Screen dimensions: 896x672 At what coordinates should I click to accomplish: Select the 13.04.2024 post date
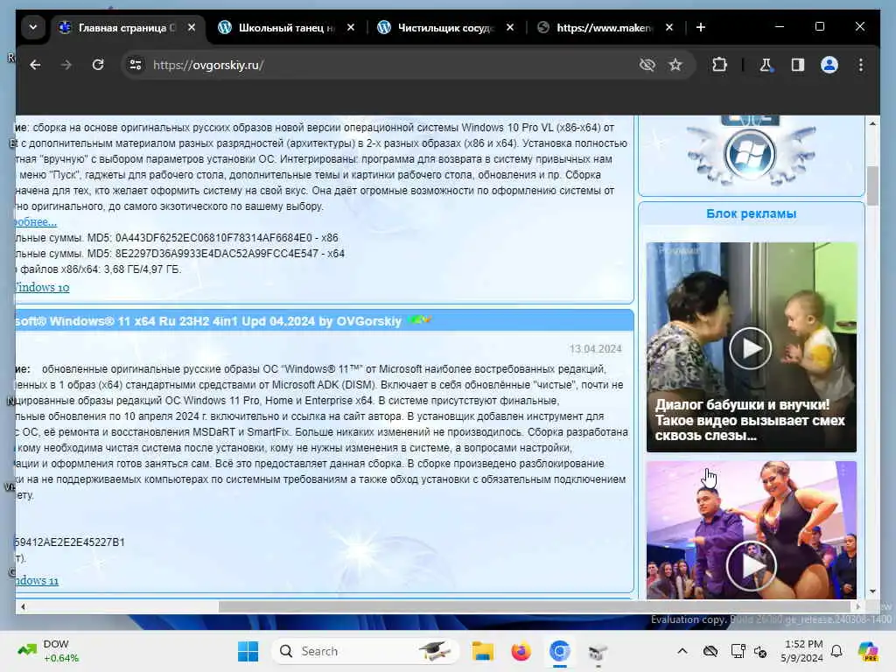[x=595, y=348]
